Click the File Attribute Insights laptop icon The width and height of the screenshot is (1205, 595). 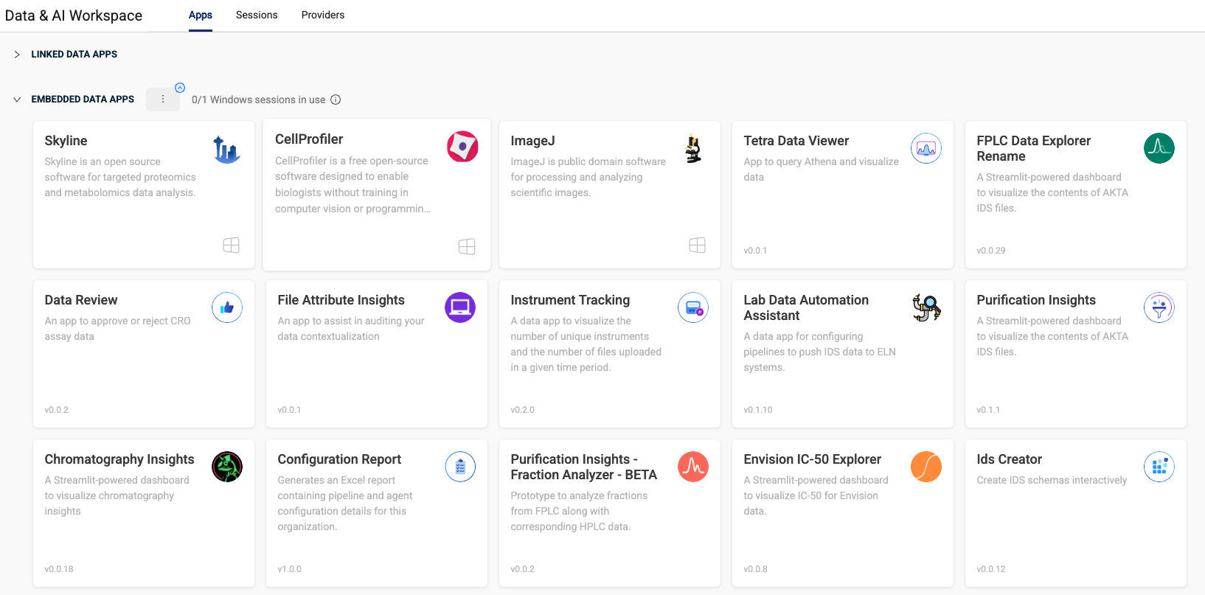tap(460, 307)
